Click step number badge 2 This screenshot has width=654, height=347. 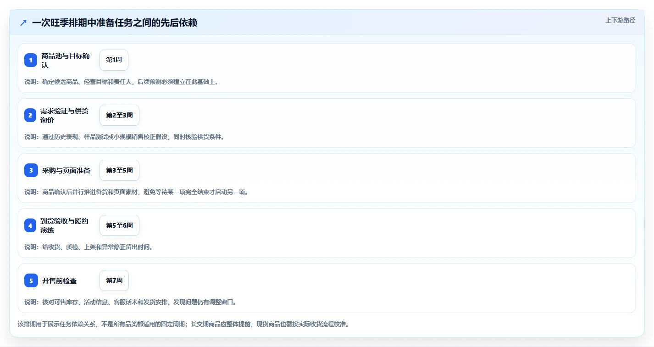30,115
